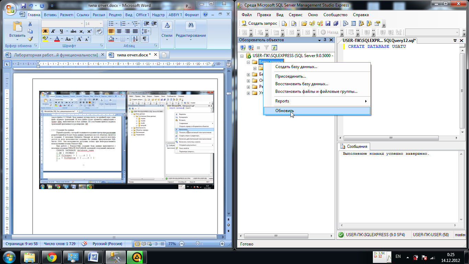
Task: Click the Superscript x² icon
Action: (x=90, y=31)
